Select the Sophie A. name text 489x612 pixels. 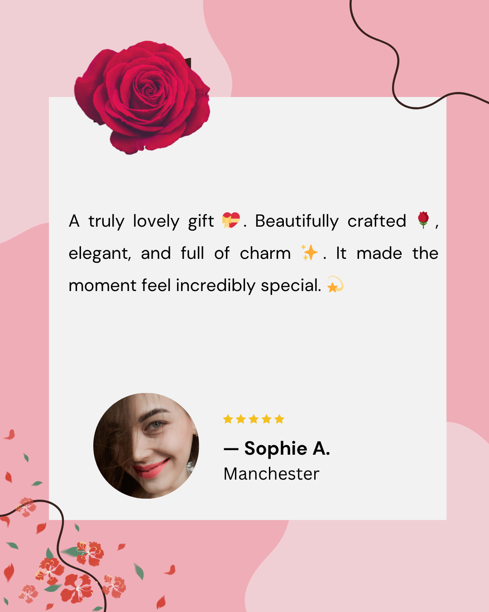tap(277, 448)
